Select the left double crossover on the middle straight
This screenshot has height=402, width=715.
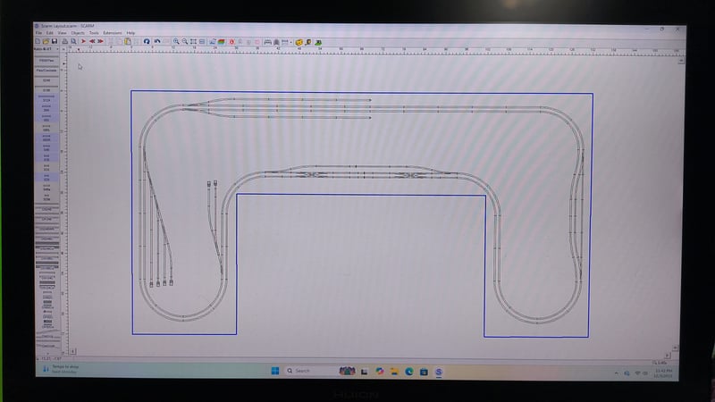pos(313,174)
